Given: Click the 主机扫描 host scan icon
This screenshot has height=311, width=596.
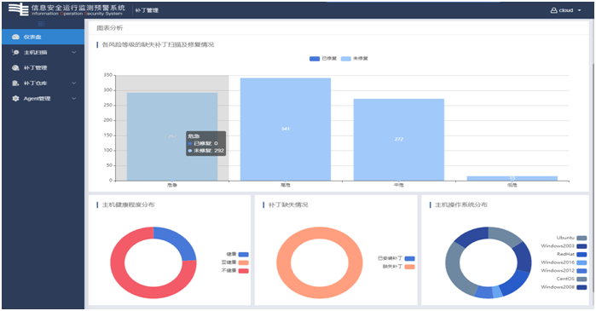Looking at the screenshot, I should [15, 53].
